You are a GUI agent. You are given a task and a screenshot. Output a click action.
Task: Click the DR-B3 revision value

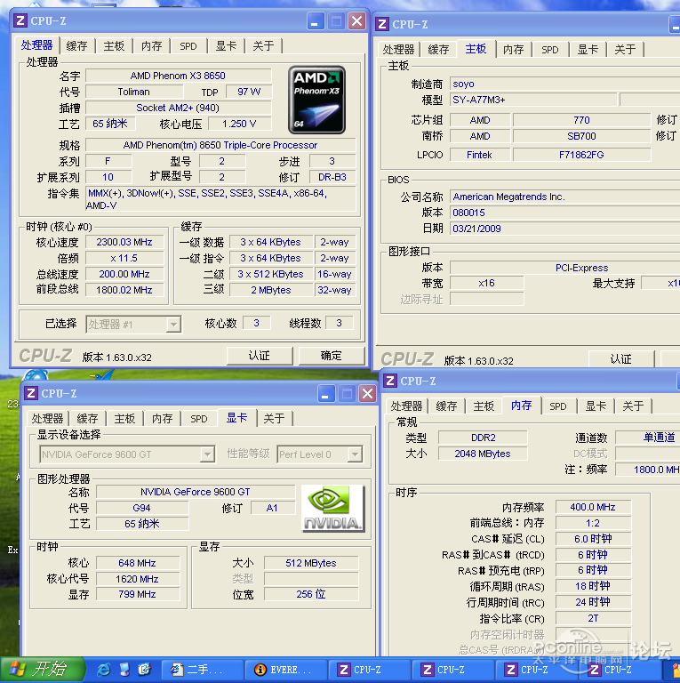332,177
